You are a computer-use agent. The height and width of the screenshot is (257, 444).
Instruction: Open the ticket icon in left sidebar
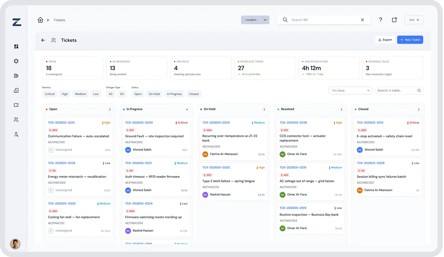[x=16, y=105]
